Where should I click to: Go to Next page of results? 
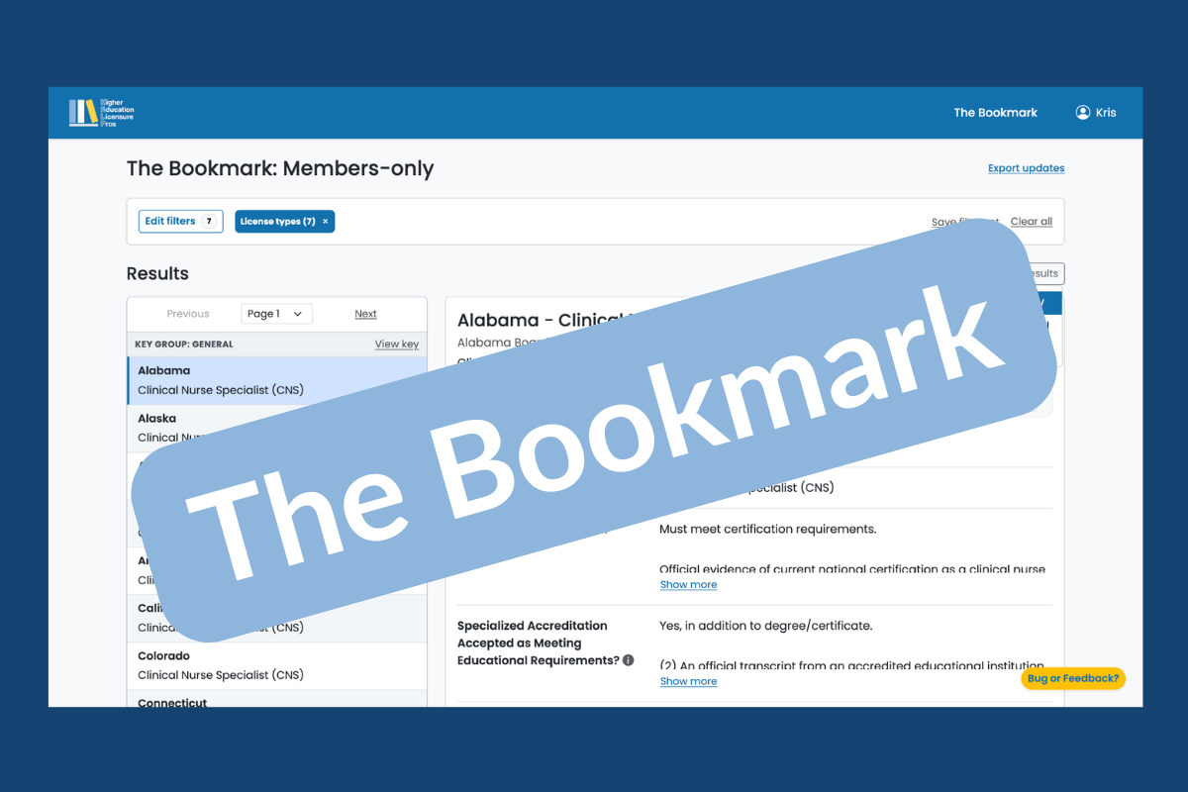tap(365, 314)
